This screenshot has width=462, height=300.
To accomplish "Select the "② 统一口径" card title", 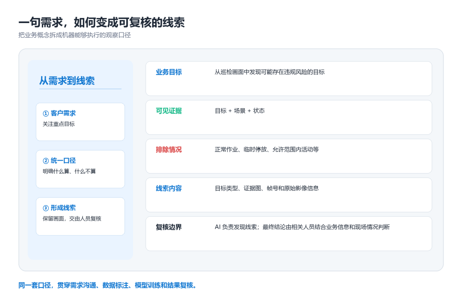I will [x=59, y=160].
